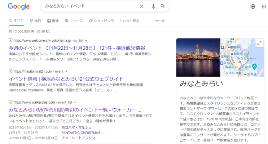The height and width of the screenshot is (144, 268).
Task: Click https://minatomirai21.com URL text
Action: [x=33, y=72]
